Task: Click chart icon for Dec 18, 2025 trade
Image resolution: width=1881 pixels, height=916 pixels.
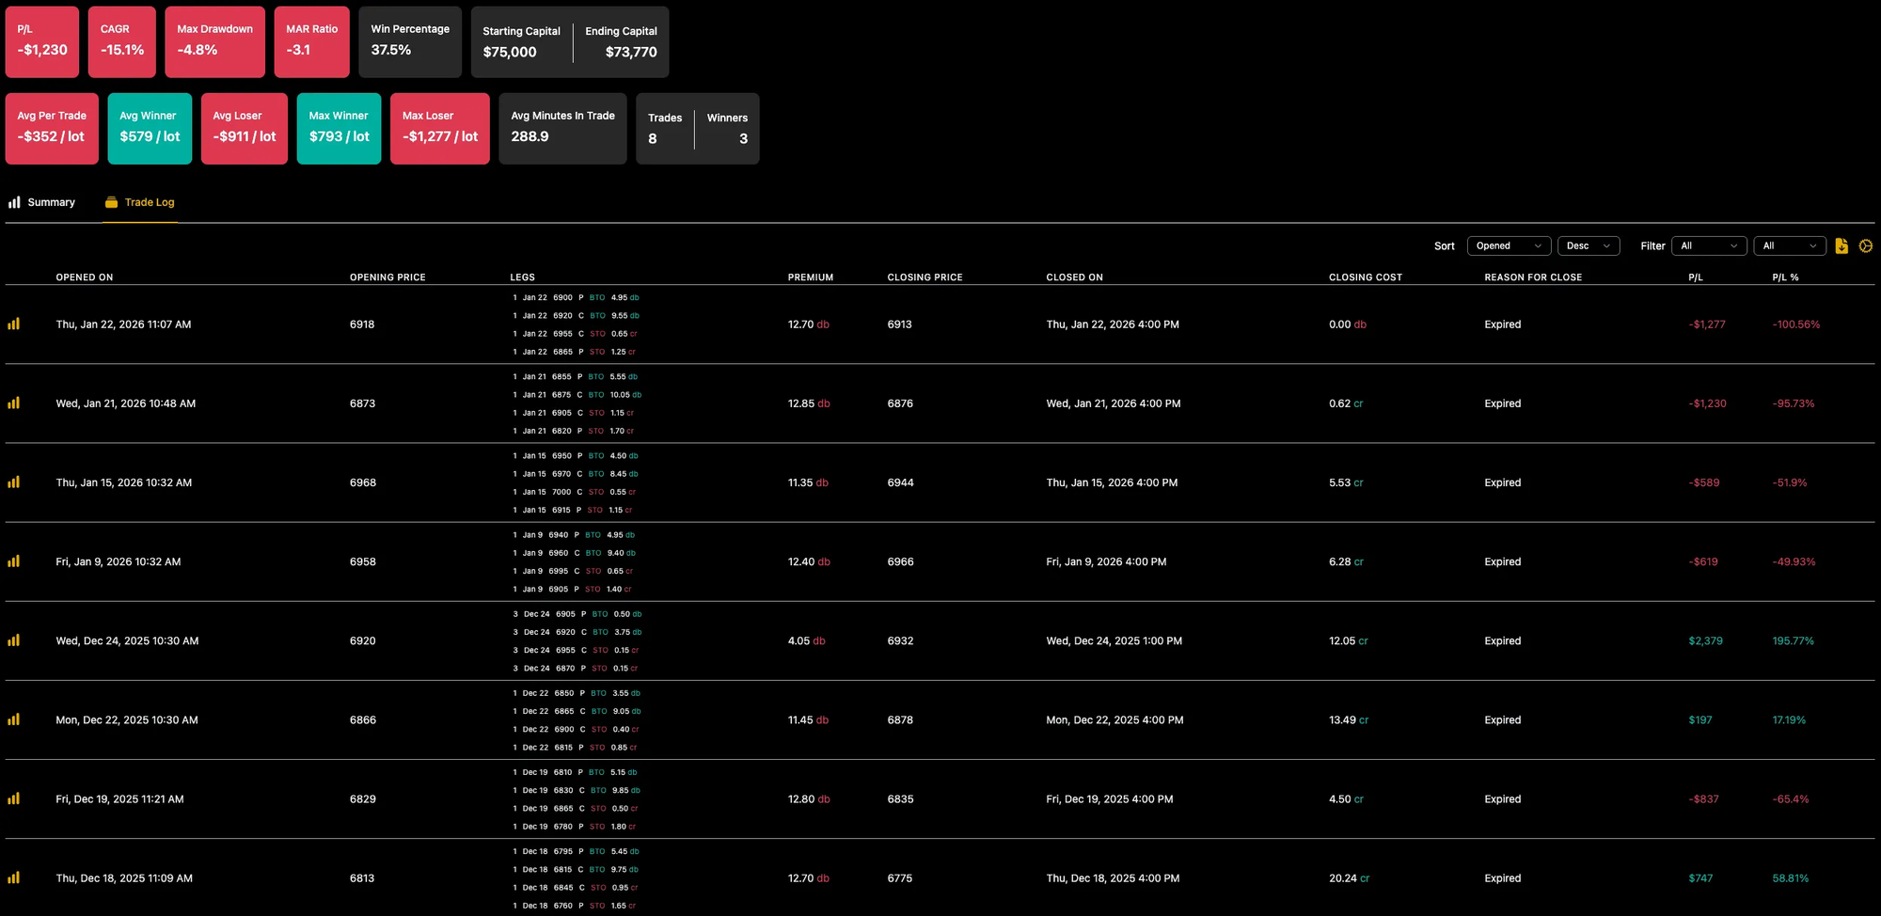Action: click(x=14, y=877)
